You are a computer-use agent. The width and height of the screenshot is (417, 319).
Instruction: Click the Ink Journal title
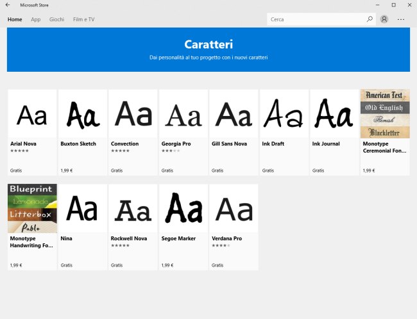326,143
